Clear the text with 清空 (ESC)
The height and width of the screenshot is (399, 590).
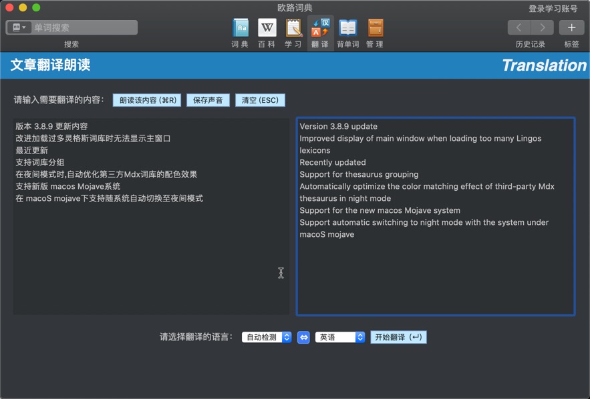pos(261,99)
